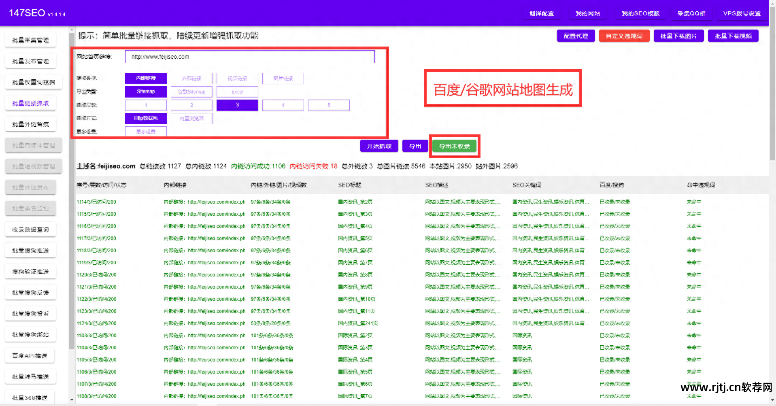Open the 更多设置 options
776x406 pixels.
tap(146, 131)
